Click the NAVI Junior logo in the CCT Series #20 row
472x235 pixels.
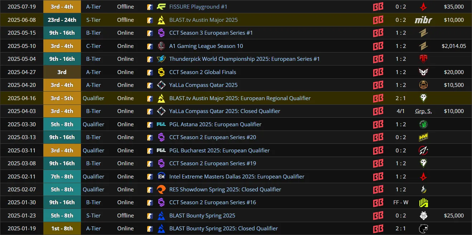coord(423,137)
